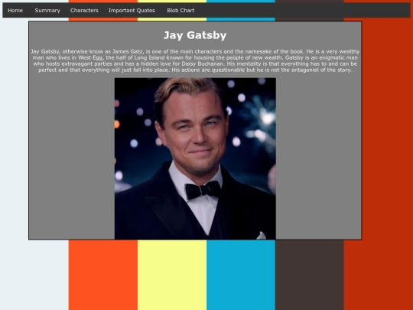The height and width of the screenshot is (310, 413).
Task: Go to the Summary page
Action: pos(47,11)
